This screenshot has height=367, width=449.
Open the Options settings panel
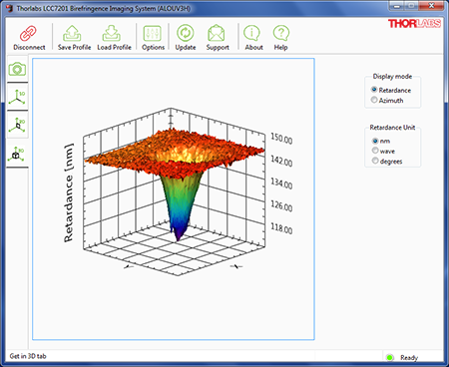(x=153, y=38)
